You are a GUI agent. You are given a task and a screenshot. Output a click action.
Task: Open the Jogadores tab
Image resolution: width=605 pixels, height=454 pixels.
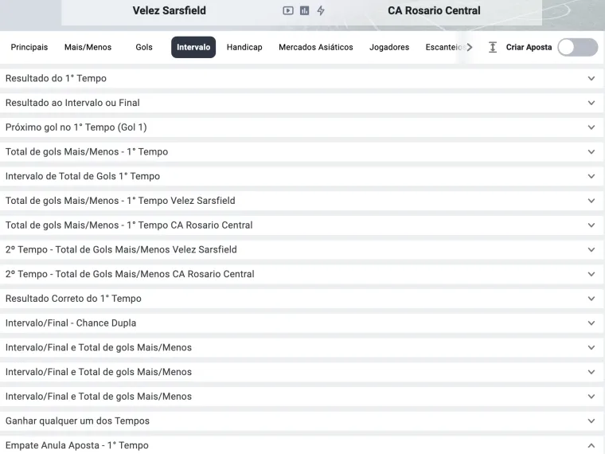click(389, 47)
